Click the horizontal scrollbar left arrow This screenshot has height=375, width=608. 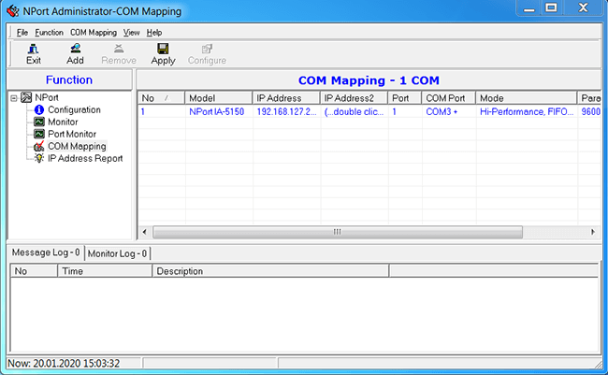coord(145,232)
